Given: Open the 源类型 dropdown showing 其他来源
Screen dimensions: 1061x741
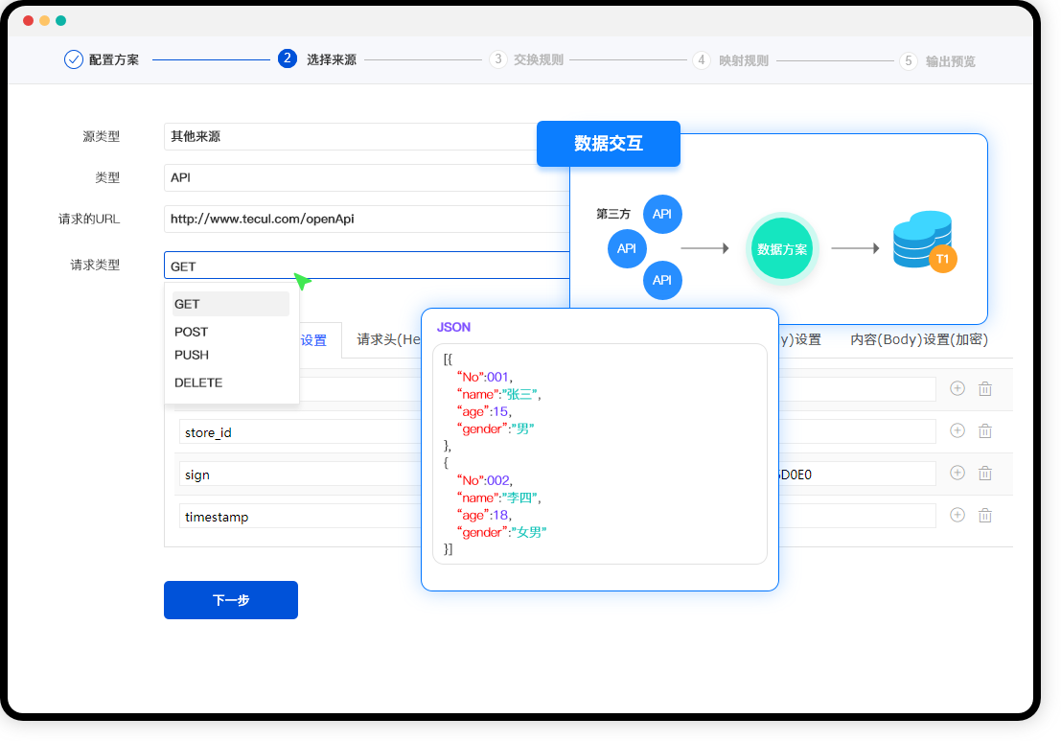Looking at the screenshot, I should [352, 136].
